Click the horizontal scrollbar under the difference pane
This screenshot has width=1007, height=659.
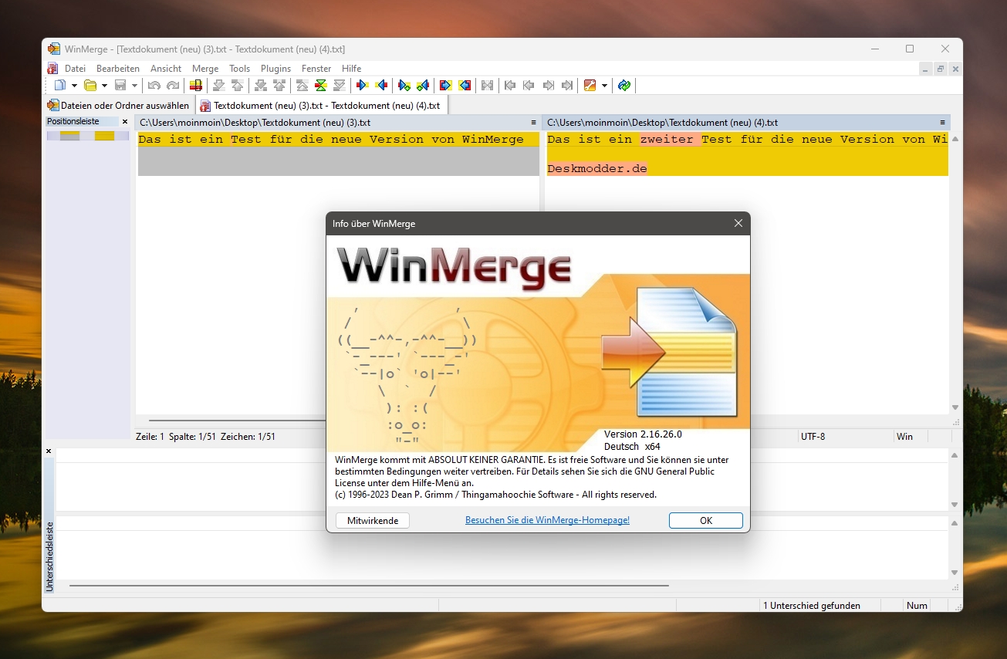(x=369, y=586)
